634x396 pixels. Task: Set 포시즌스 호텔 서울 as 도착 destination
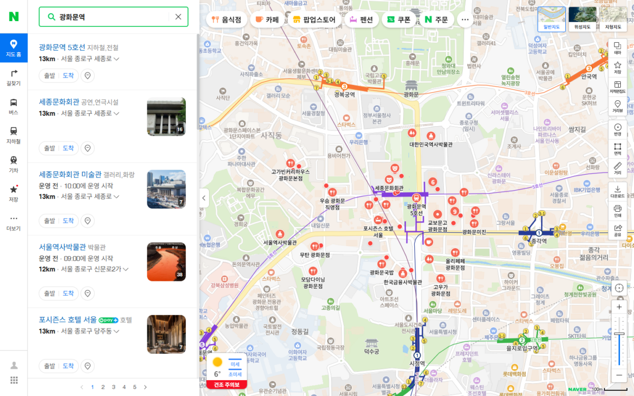(68, 366)
